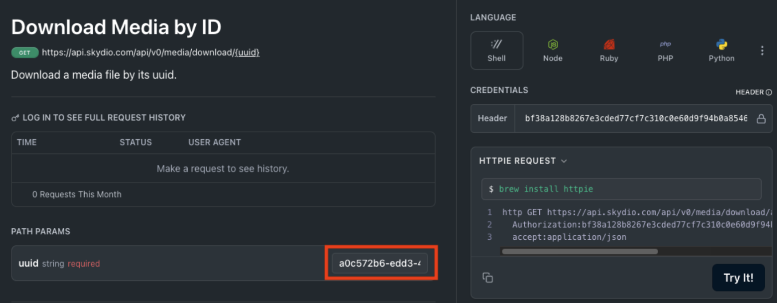Click the USER AGENT column header

[x=215, y=142]
